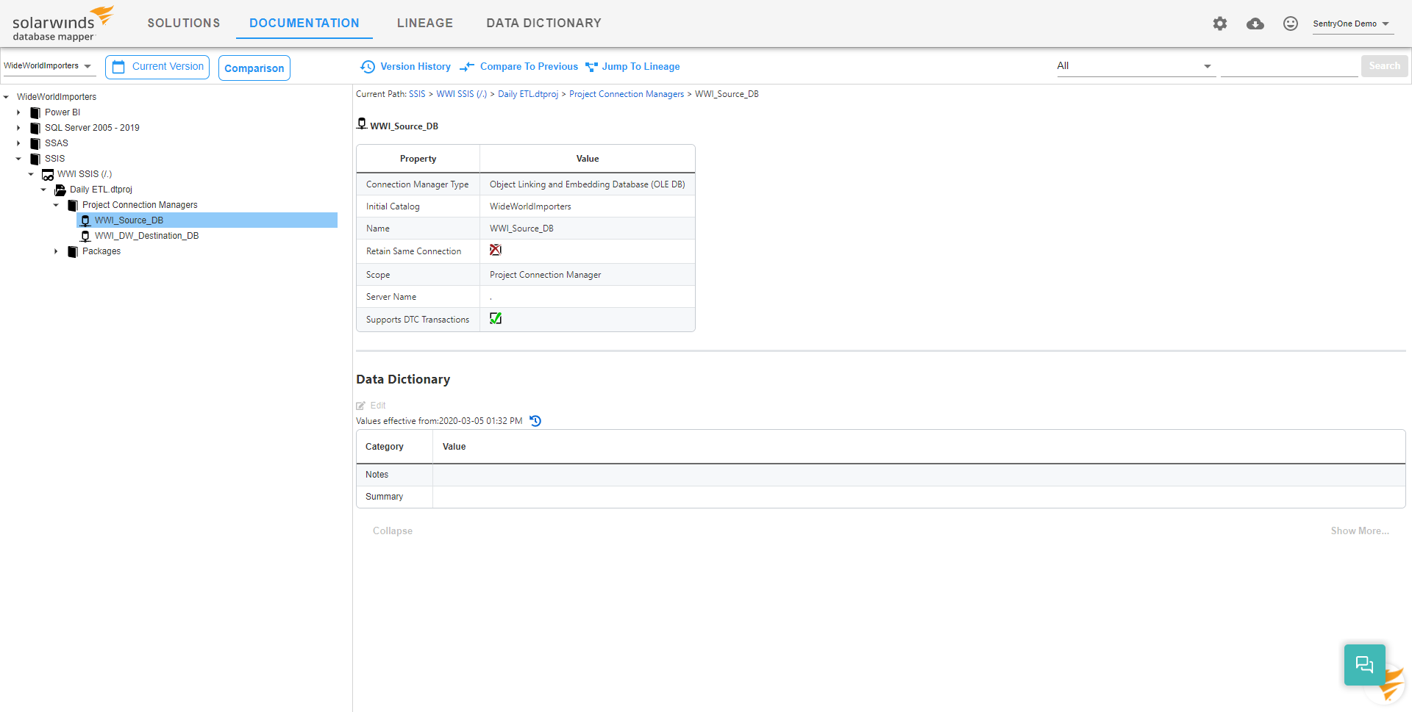Click the Collapse link
1412x712 pixels.
[x=393, y=531]
